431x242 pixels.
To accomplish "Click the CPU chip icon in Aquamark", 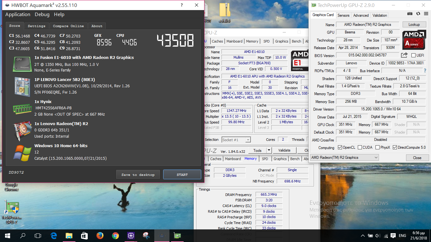I will click(22, 64).
